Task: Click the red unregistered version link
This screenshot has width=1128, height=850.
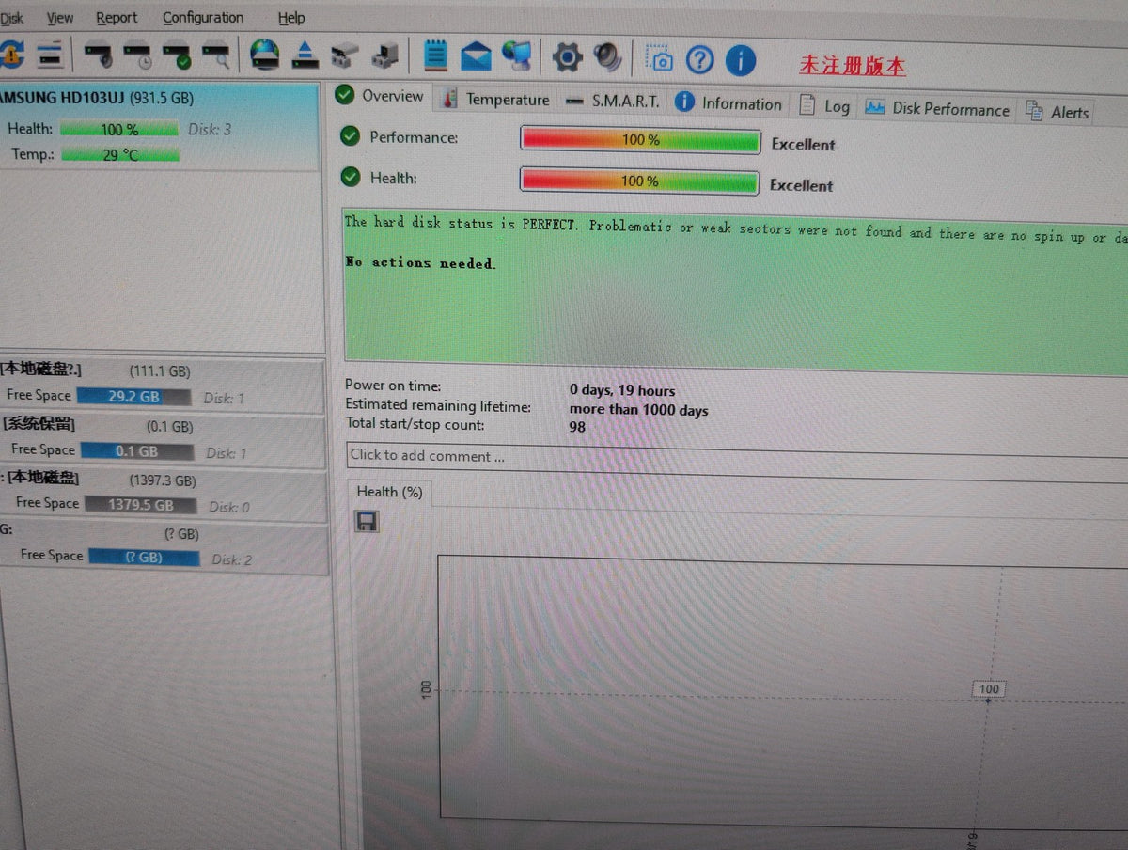Action: pos(853,66)
